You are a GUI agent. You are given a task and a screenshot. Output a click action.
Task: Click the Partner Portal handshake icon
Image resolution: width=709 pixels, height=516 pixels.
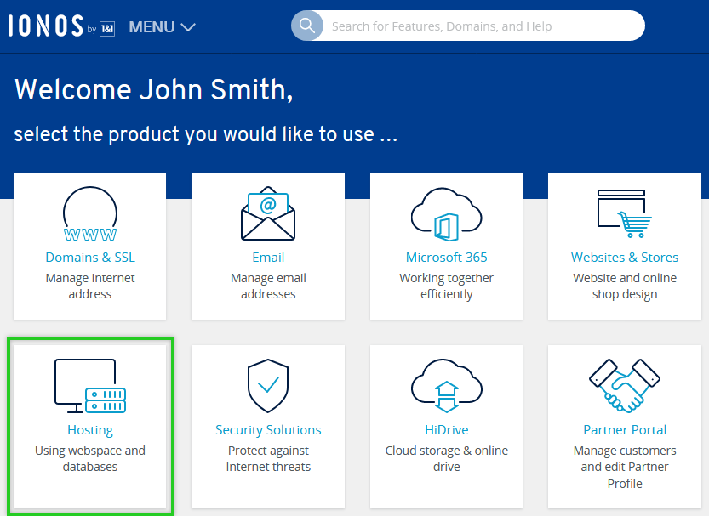click(x=625, y=386)
